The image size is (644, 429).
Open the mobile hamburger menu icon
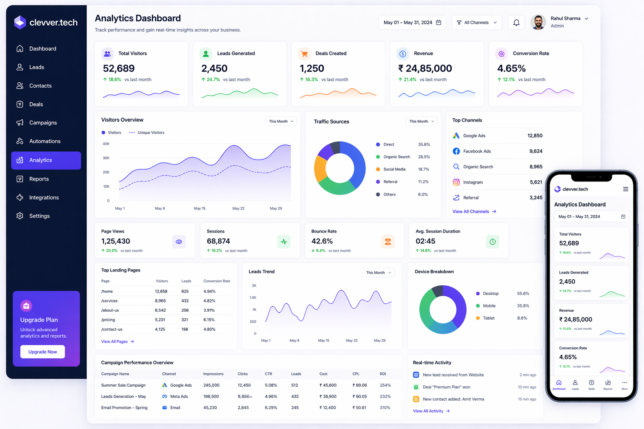click(625, 189)
